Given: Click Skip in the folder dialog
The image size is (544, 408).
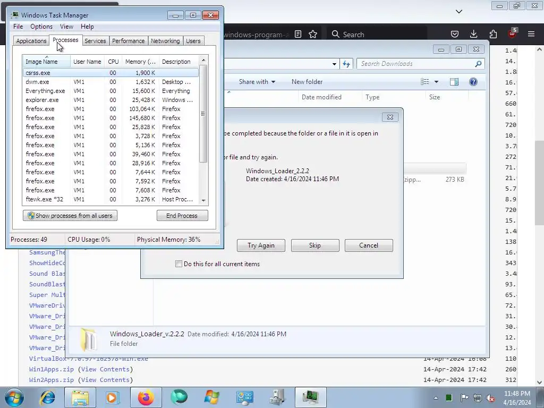Looking at the screenshot, I should click(315, 245).
